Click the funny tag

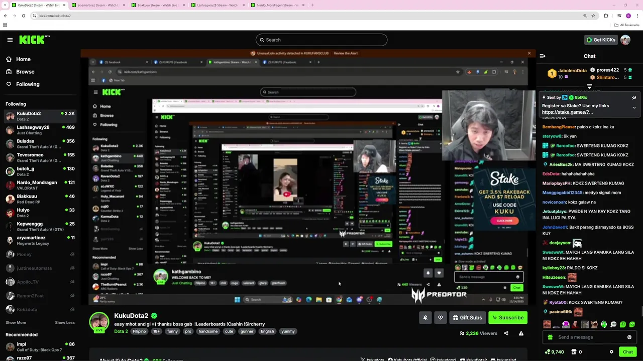coord(172,331)
